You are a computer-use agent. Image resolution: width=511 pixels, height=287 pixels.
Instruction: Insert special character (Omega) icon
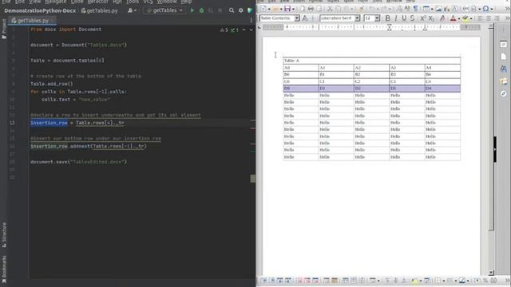(486, 9)
